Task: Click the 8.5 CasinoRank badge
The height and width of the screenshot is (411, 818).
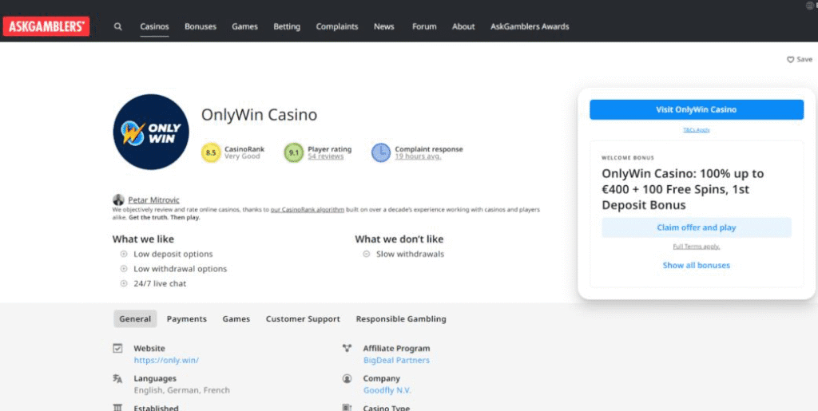Action: click(211, 152)
